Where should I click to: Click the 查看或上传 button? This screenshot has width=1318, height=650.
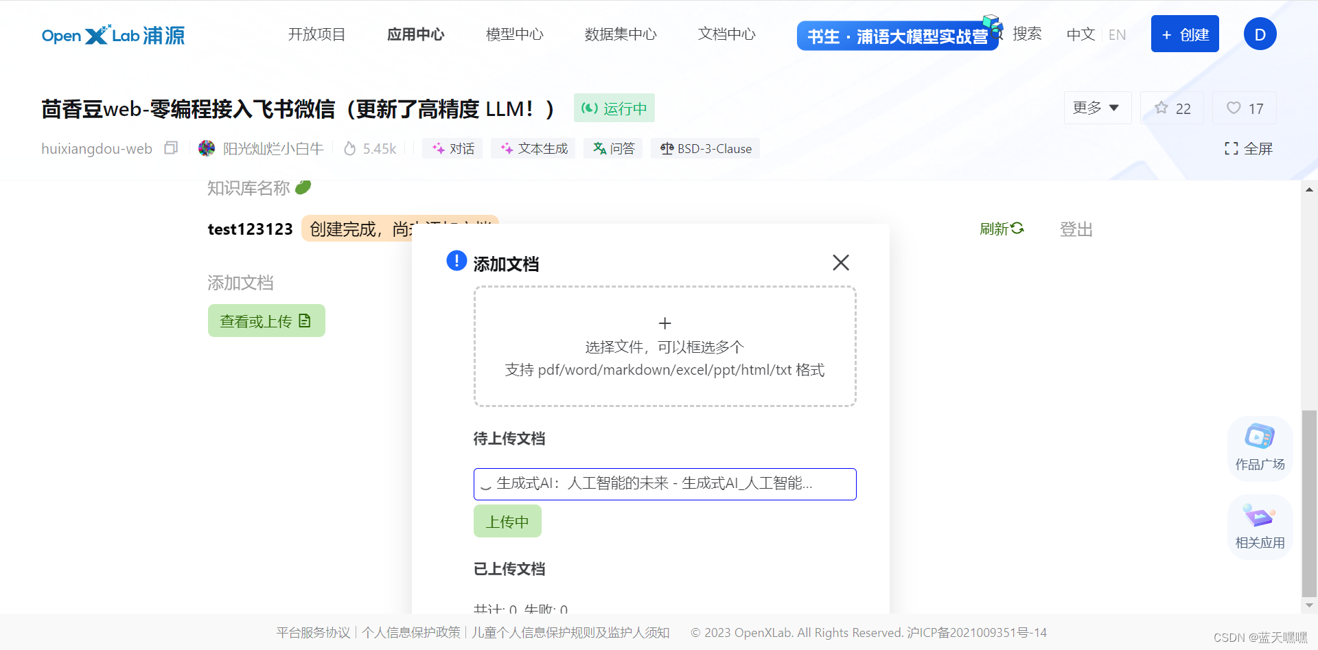266,321
